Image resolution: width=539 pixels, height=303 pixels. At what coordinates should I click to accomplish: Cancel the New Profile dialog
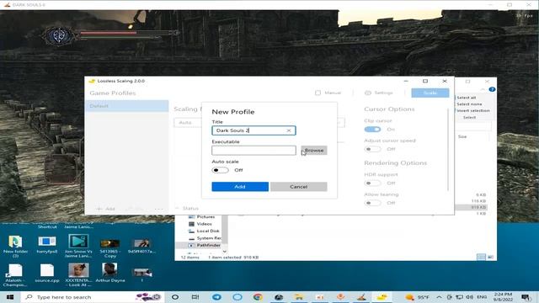click(x=298, y=187)
